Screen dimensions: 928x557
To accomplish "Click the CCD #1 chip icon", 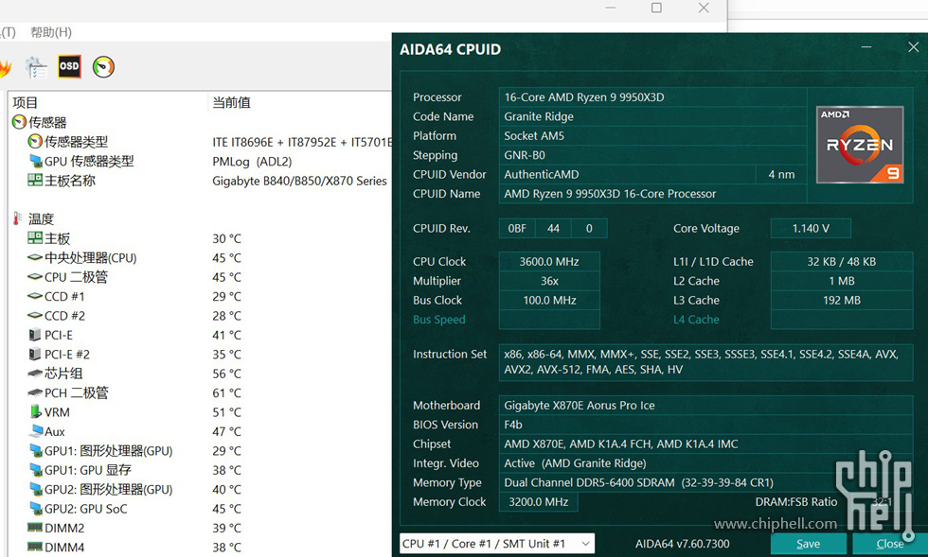I will click(35, 296).
